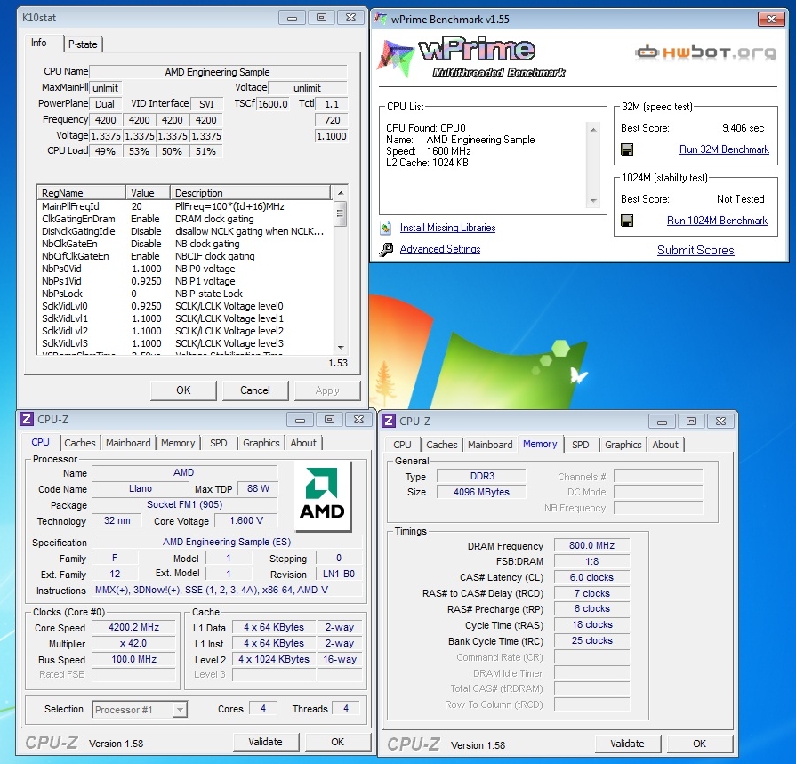This screenshot has height=764, width=796.
Task: Click OK in the CPU-Z CPU window
Action: pos(338,742)
